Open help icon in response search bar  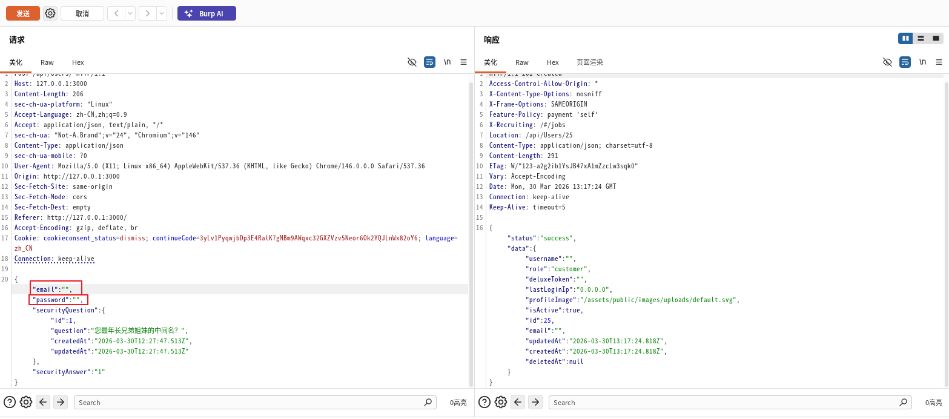click(484, 402)
